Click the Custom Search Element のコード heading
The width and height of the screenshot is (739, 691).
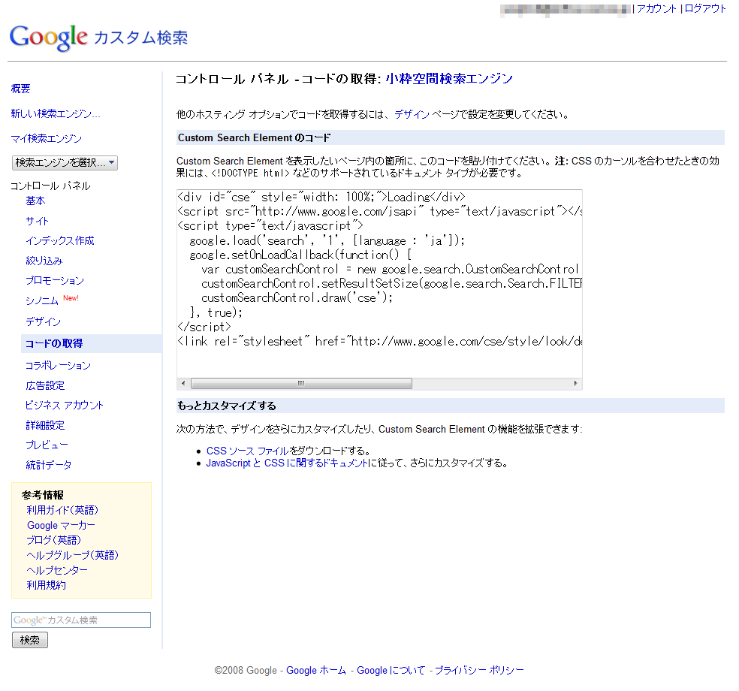254,137
